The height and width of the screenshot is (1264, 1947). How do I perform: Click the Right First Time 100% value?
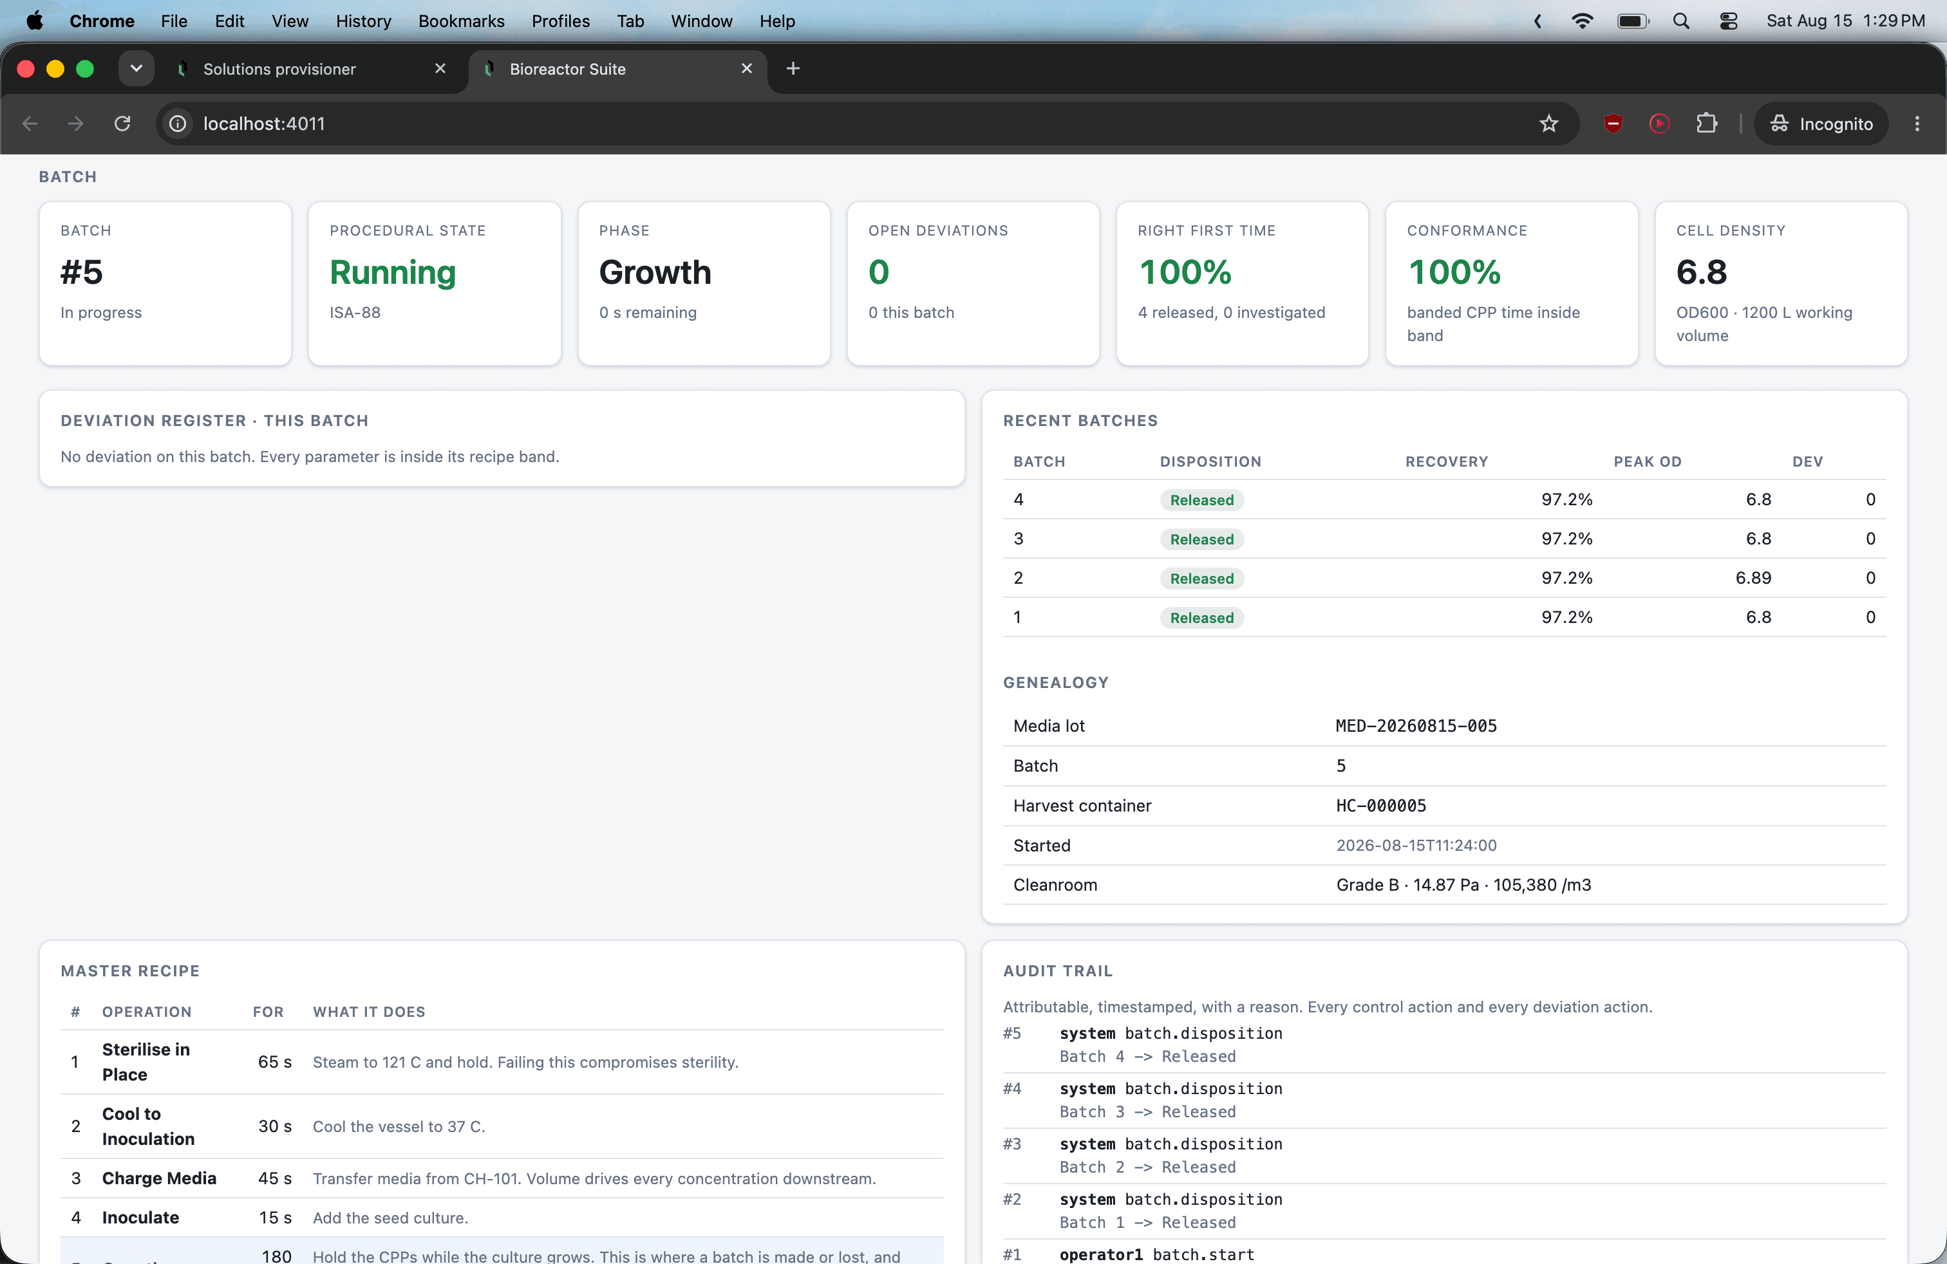click(x=1185, y=272)
